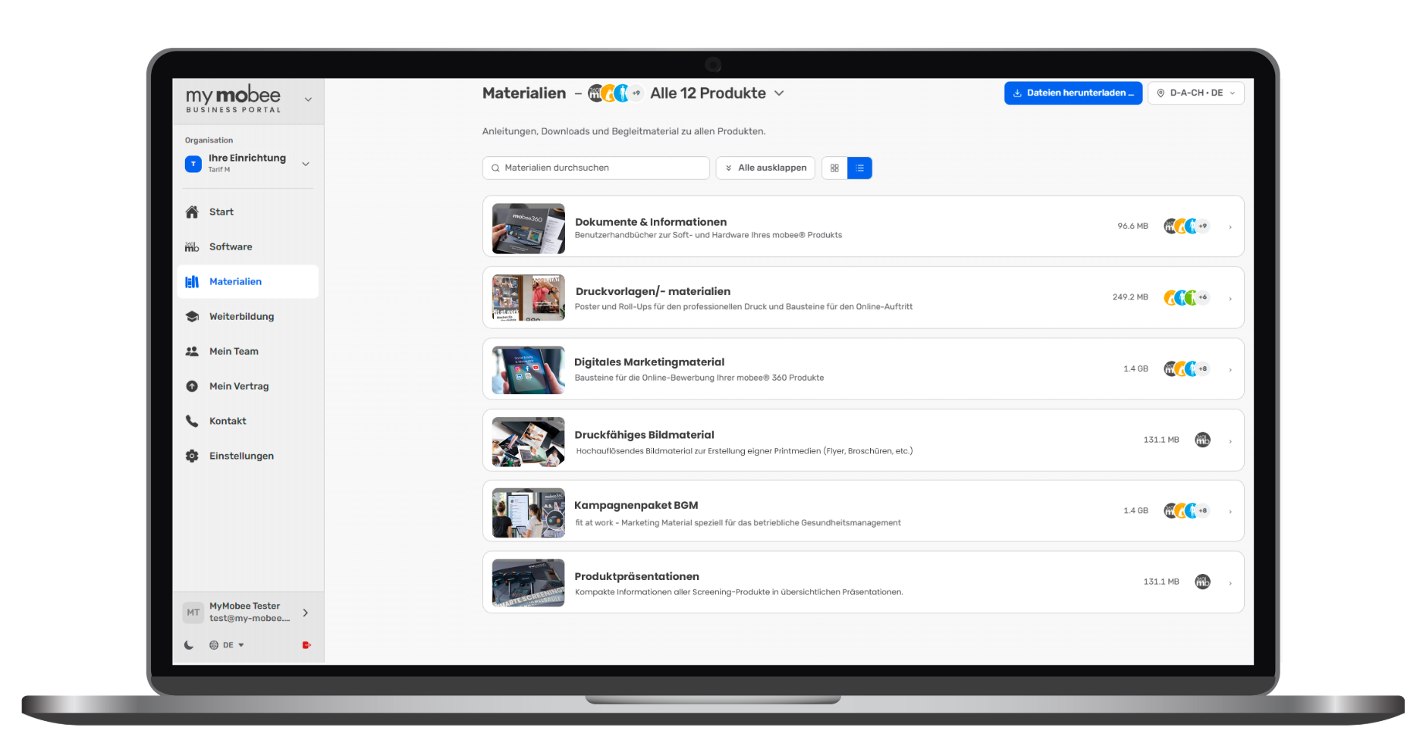This screenshot has width=1426, height=743.
Task: Click the Mein Team people icon
Action: (x=192, y=351)
